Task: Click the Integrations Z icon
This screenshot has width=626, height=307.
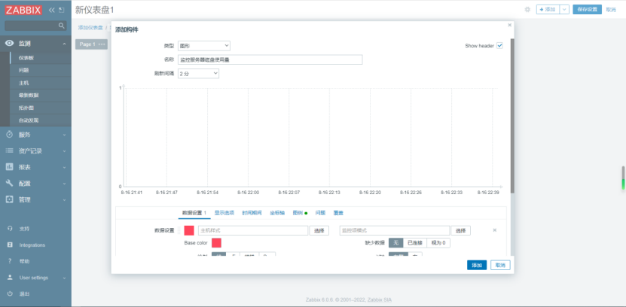Action: click(10, 245)
